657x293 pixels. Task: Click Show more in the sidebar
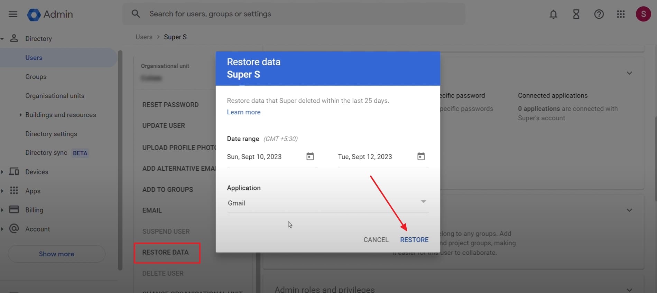pos(56,254)
